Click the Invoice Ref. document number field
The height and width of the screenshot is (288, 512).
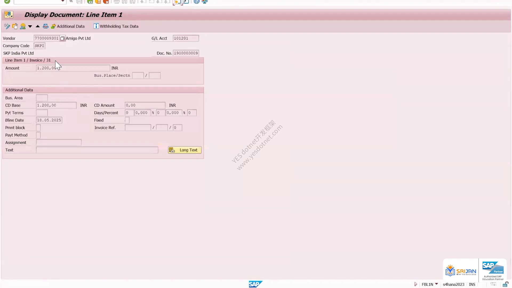(x=138, y=128)
